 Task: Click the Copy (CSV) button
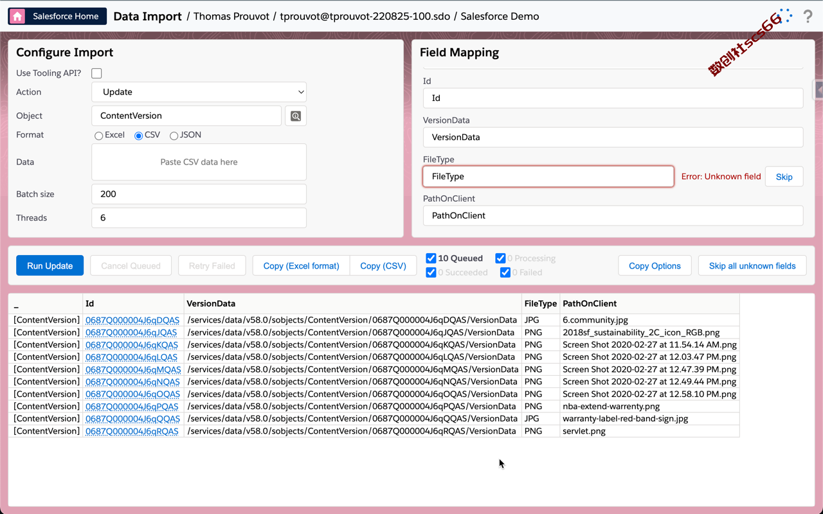[383, 265]
